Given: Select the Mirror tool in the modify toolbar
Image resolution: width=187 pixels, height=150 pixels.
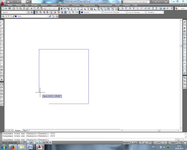Looking at the screenshot, I should coord(185,28).
